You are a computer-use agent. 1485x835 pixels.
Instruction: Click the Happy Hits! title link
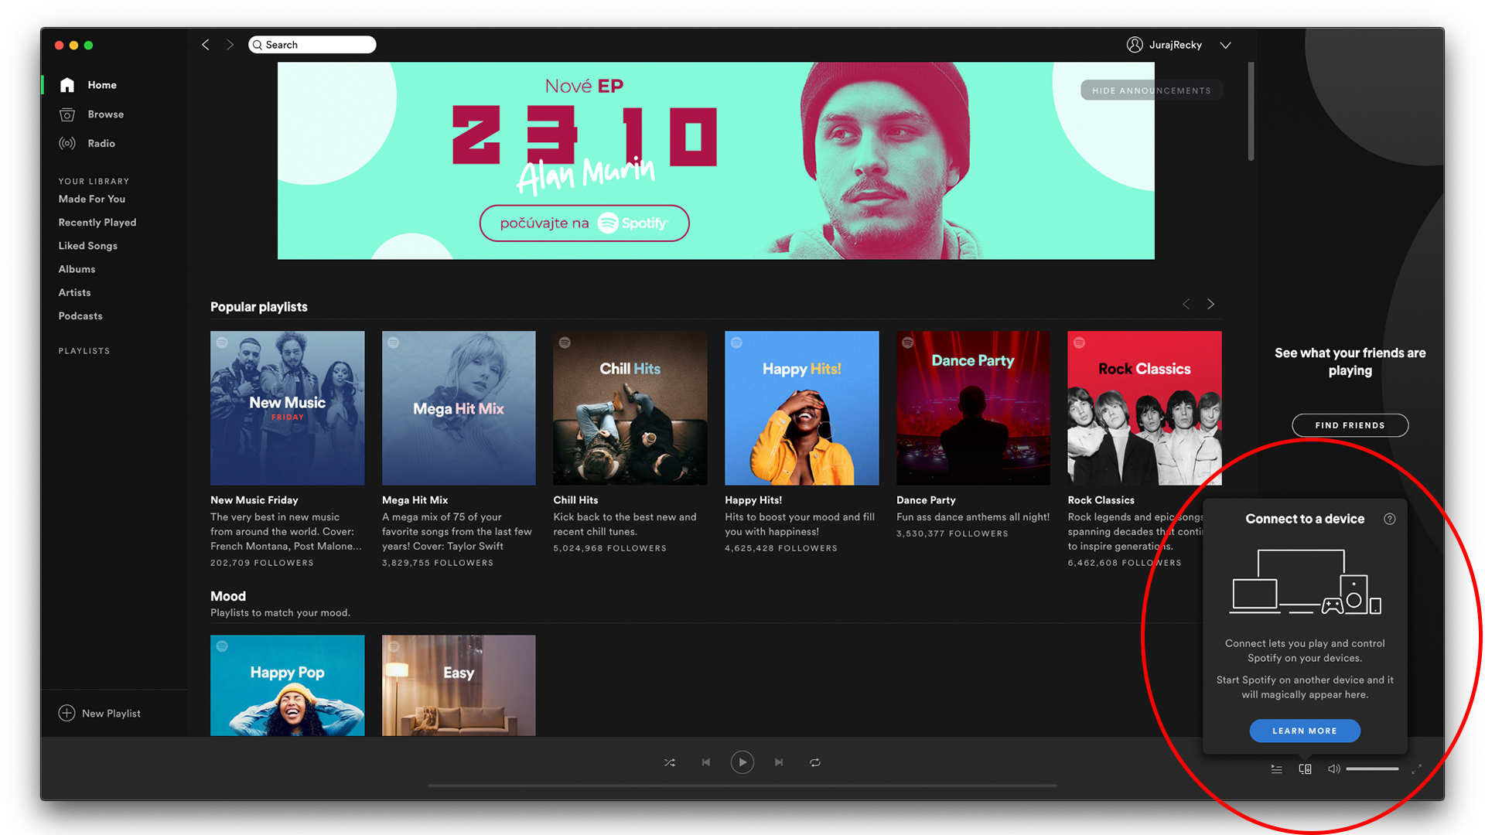coord(753,500)
